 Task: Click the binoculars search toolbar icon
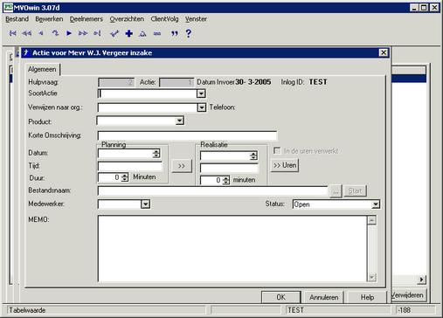(157, 34)
